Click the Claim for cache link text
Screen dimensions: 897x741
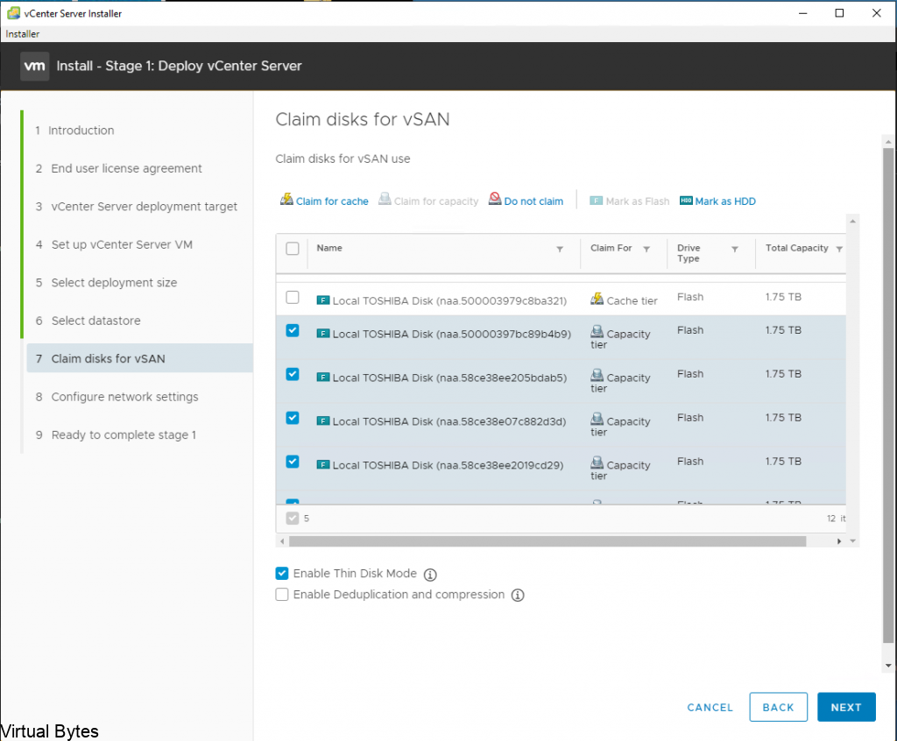(x=332, y=201)
